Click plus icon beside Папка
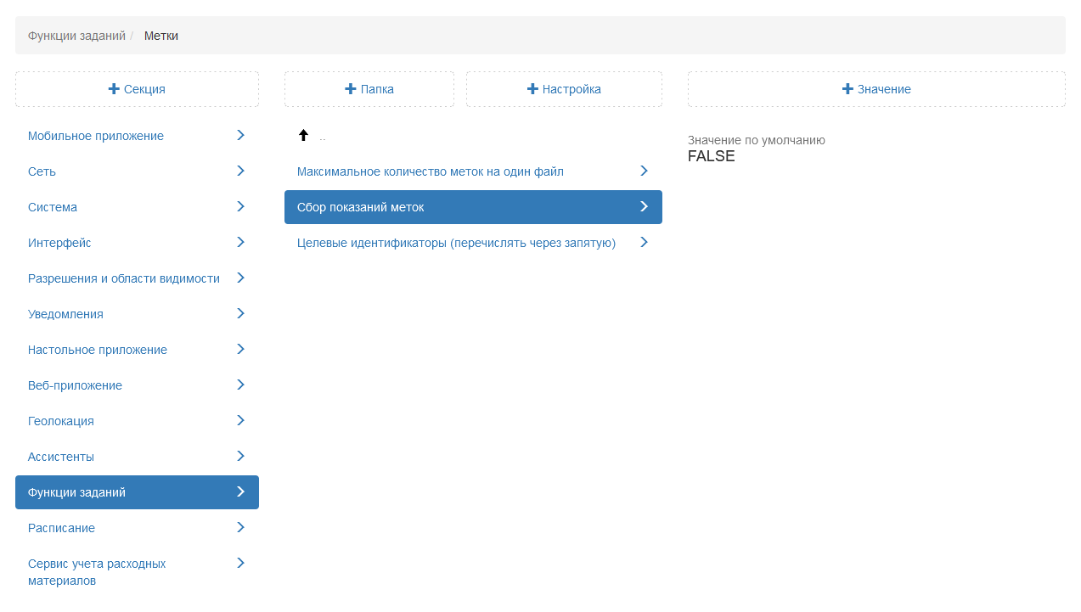Screen dimensions: 1081x612 (351, 89)
